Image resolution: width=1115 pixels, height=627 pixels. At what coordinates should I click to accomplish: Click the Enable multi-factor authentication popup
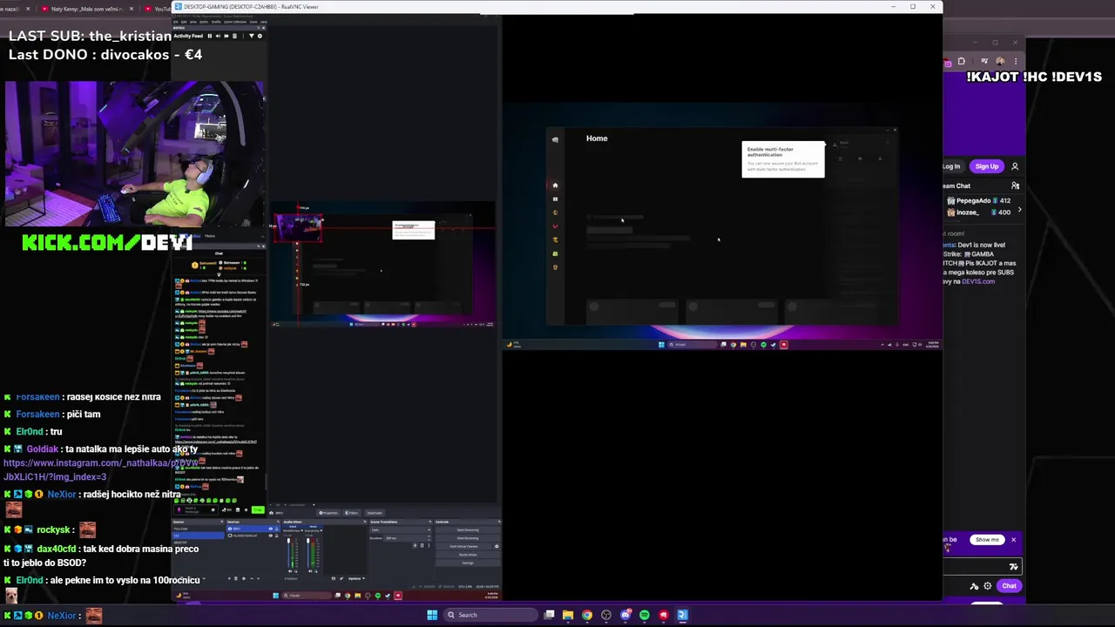(783, 159)
